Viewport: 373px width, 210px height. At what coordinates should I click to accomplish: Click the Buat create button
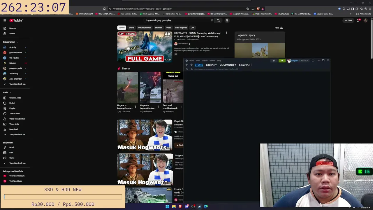349,20
